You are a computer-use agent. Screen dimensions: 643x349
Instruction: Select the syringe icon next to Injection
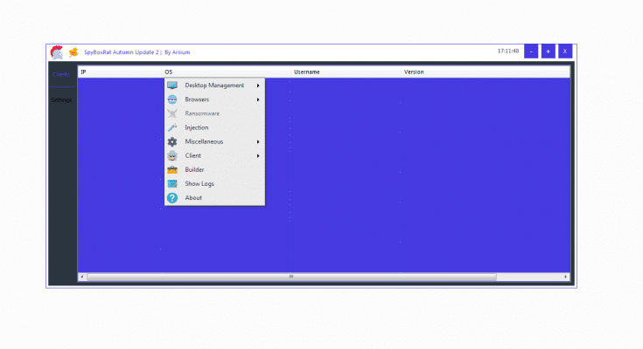click(172, 127)
